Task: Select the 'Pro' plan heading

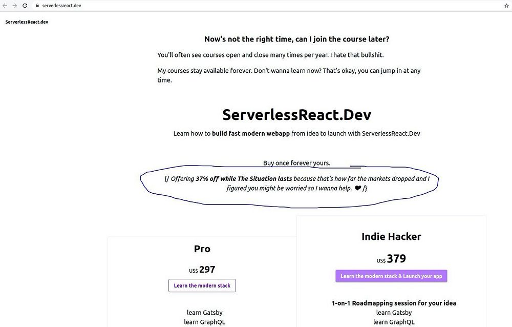Action: (202, 249)
